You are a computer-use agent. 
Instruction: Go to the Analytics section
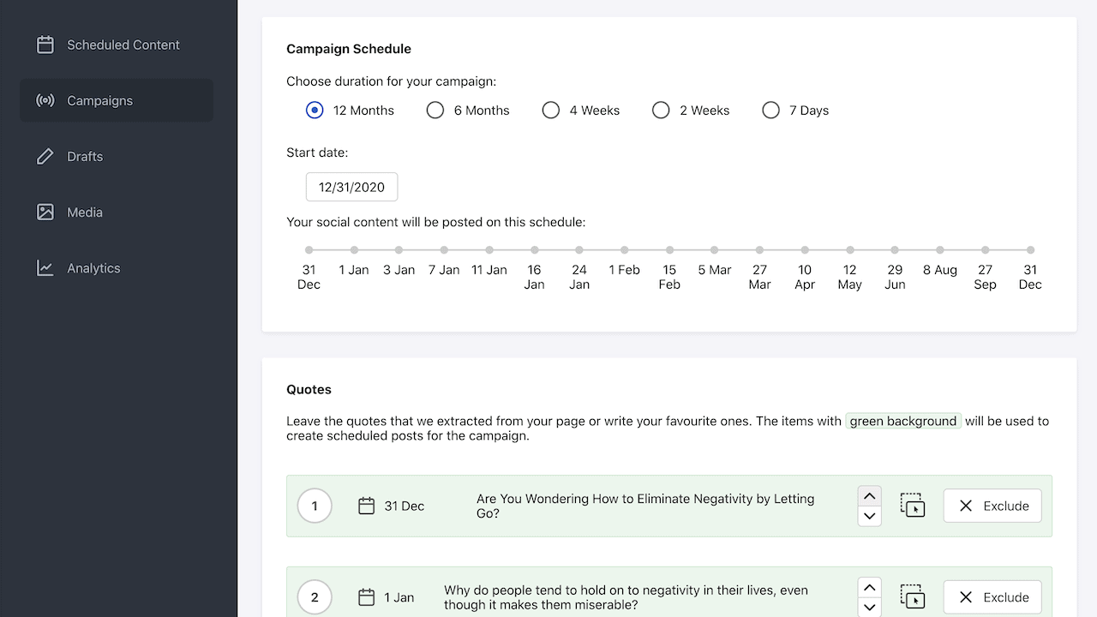click(93, 268)
